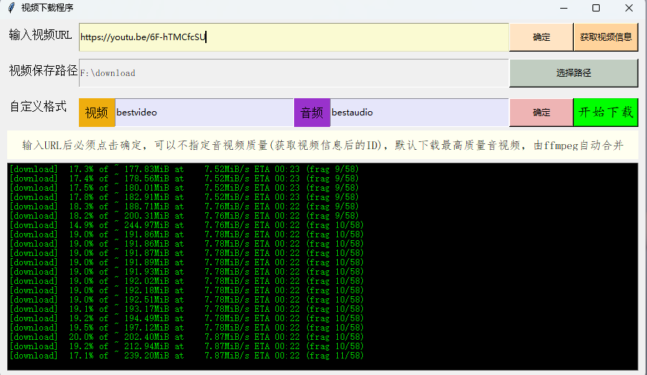Click the orange 视频 label

97,112
